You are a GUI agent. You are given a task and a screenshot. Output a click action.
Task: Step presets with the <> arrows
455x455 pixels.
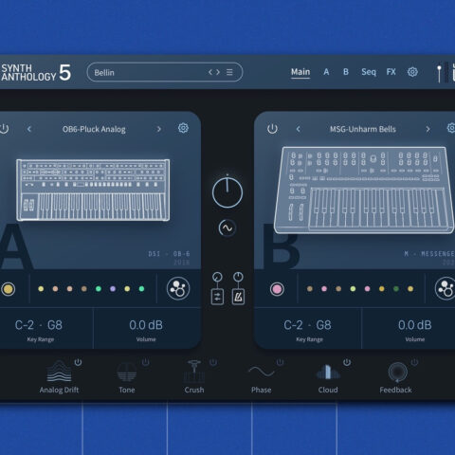click(x=214, y=72)
